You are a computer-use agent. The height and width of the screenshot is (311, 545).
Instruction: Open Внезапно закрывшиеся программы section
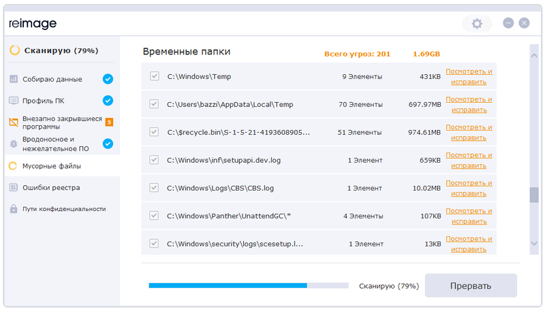61,122
